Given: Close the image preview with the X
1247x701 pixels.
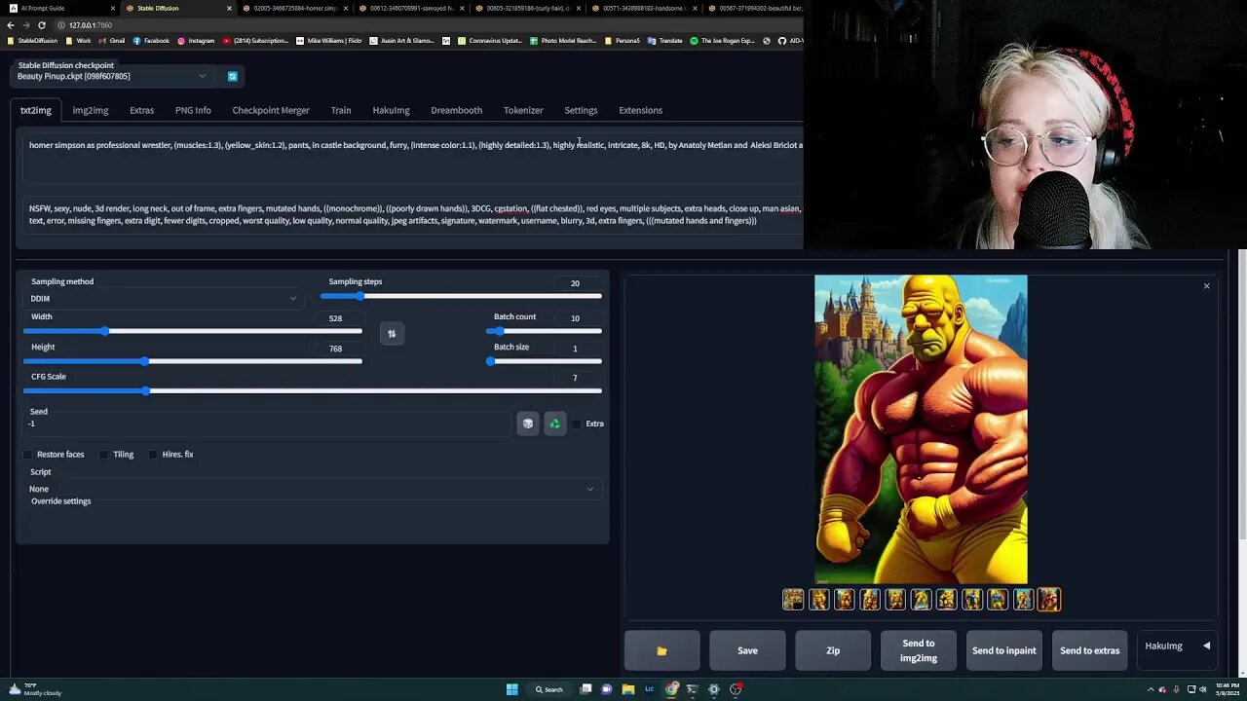Looking at the screenshot, I should tap(1206, 286).
